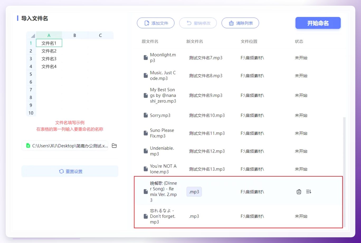Click the .mp3 new name of 忘れるなよ
Viewport: 361px width, 243px height.
click(x=194, y=216)
